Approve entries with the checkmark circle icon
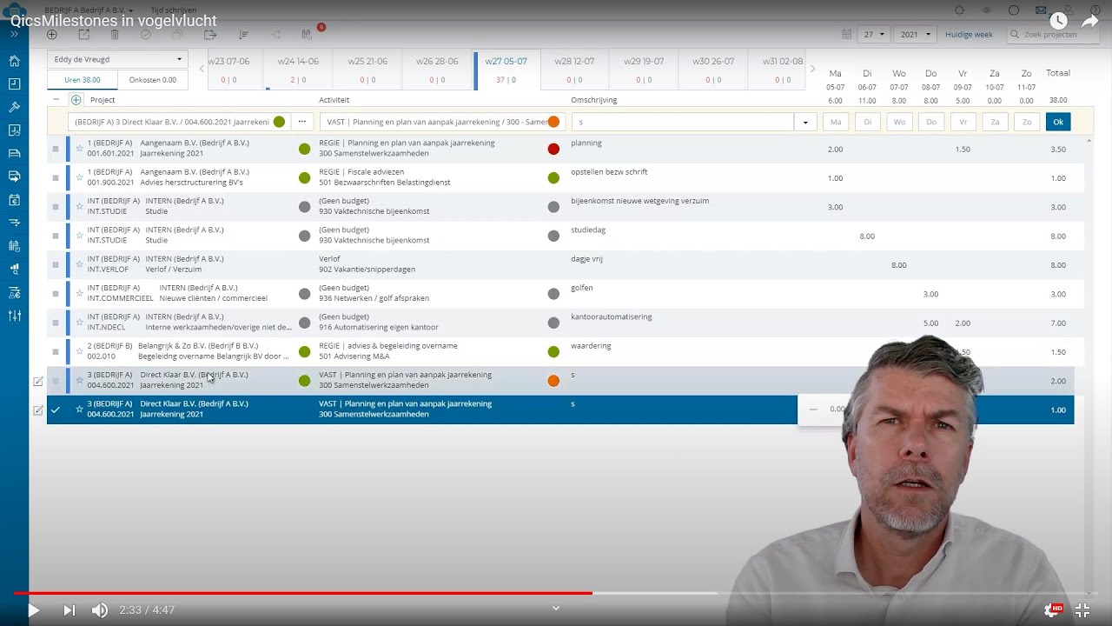Viewport: 1112px width, 626px height. pyautogui.click(x=146, y=35)
